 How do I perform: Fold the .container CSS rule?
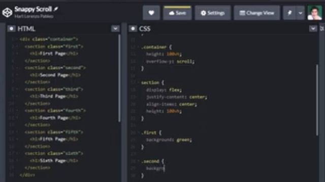tap(138, 47)
